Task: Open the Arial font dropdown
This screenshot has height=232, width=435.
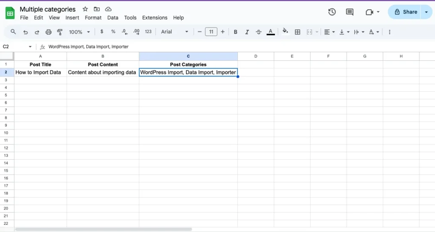Action: point(175,32)
